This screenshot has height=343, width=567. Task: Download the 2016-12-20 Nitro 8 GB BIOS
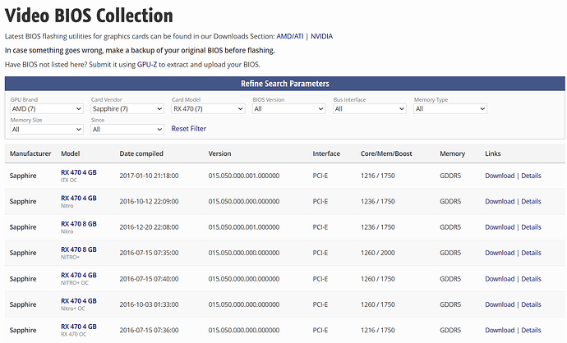pos(499,227)
